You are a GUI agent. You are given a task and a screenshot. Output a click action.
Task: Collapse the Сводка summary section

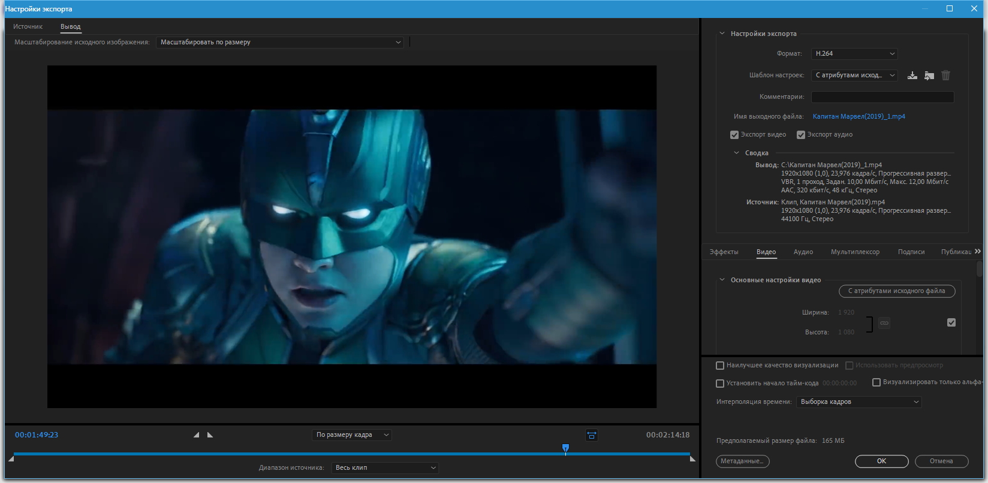click(736, 153)
